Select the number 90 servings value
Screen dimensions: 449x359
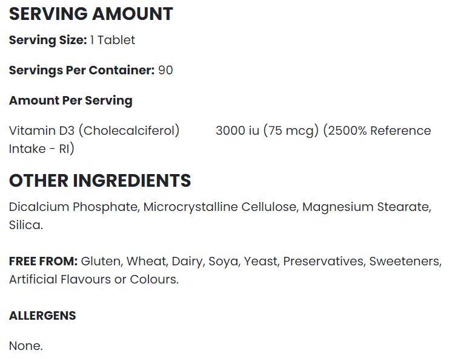[165, 70]
